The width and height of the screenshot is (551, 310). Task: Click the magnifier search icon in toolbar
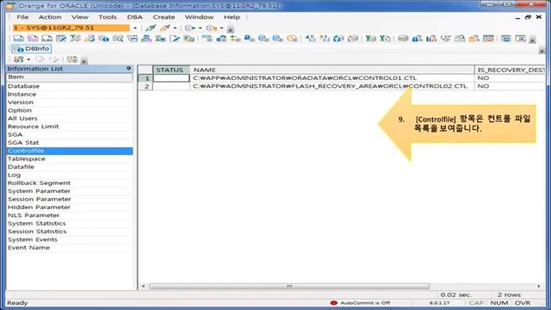(118, 38)
